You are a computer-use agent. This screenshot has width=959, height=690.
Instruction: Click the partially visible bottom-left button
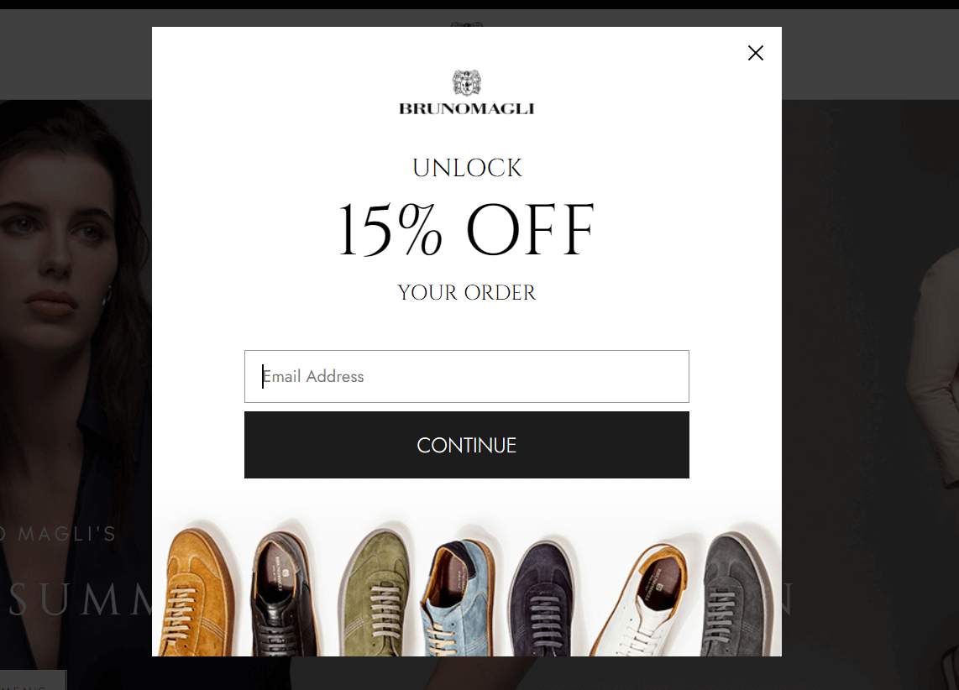click(x=33, y=680)
